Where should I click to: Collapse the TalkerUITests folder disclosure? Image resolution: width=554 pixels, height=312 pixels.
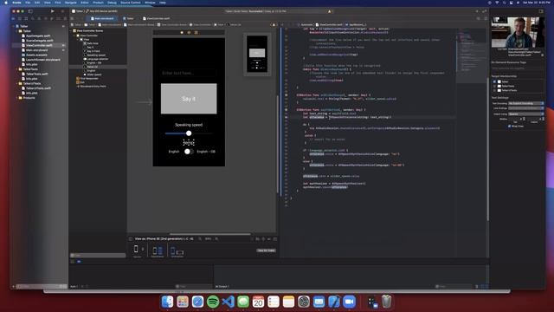pos(16,83)
